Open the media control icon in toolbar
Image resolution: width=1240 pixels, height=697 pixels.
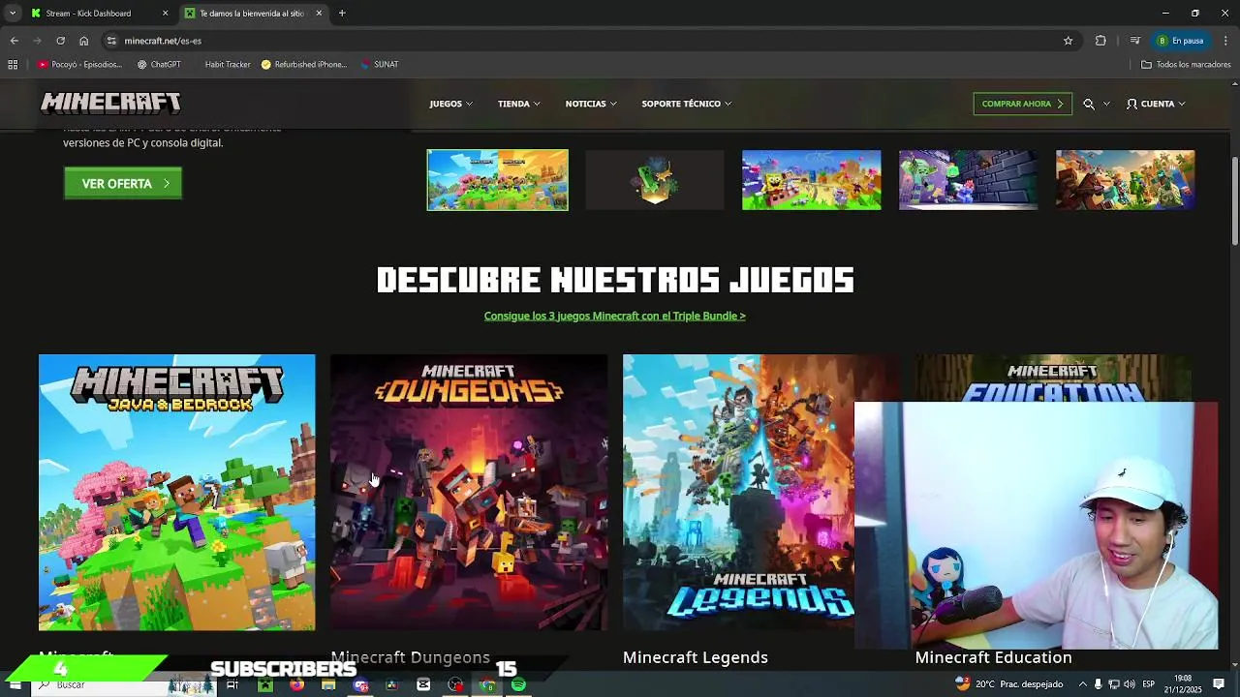pos(1134,41)
